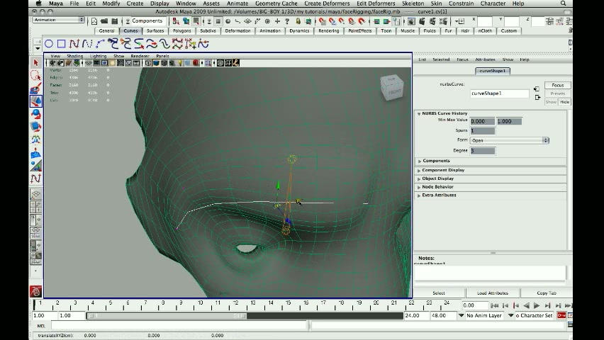The width and height of the screenshot is (604, 340).
Task: Switch to single perspective view layout
Action: tap(36, 195)
